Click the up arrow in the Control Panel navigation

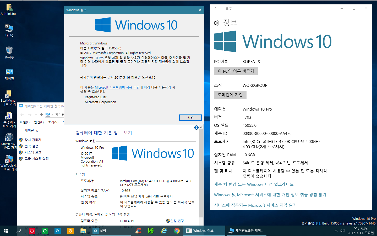point(41,114)
